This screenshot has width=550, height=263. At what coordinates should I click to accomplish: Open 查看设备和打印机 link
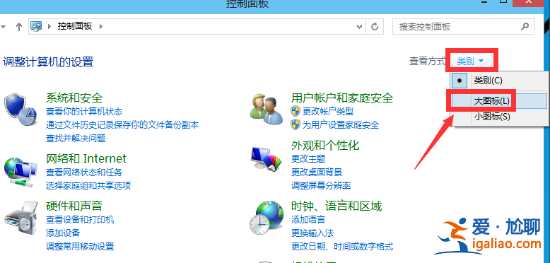(x=80, y=220)
